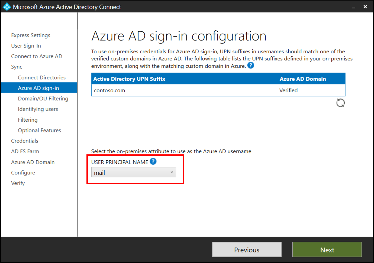Viewport: 374px width, 263px height.
Task: Click the Next button
Action: [327, 249]
